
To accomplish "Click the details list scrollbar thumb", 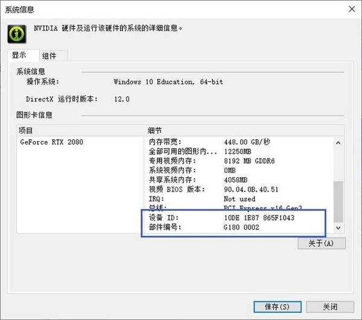I will pos(338,202).
